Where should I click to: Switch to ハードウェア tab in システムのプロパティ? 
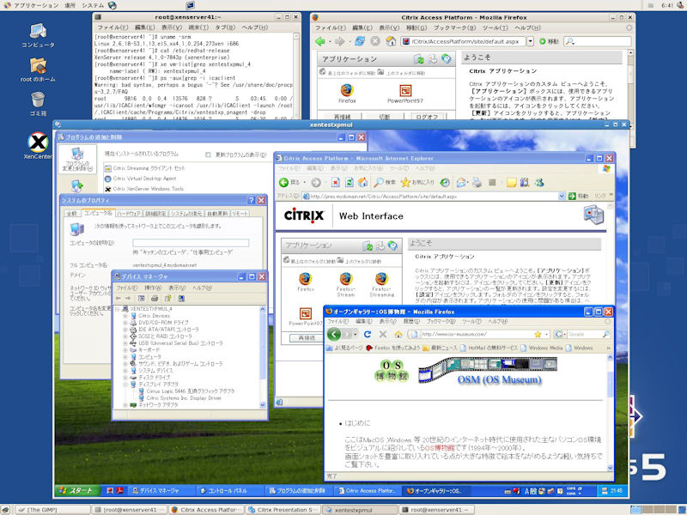click(x=128, y=213)
